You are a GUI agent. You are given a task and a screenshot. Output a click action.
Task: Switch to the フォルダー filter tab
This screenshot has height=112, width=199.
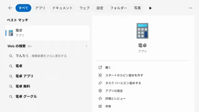[x=119, y=8]
